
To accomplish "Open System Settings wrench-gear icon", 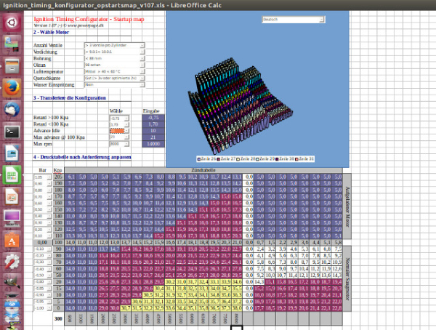I will 12,262.
